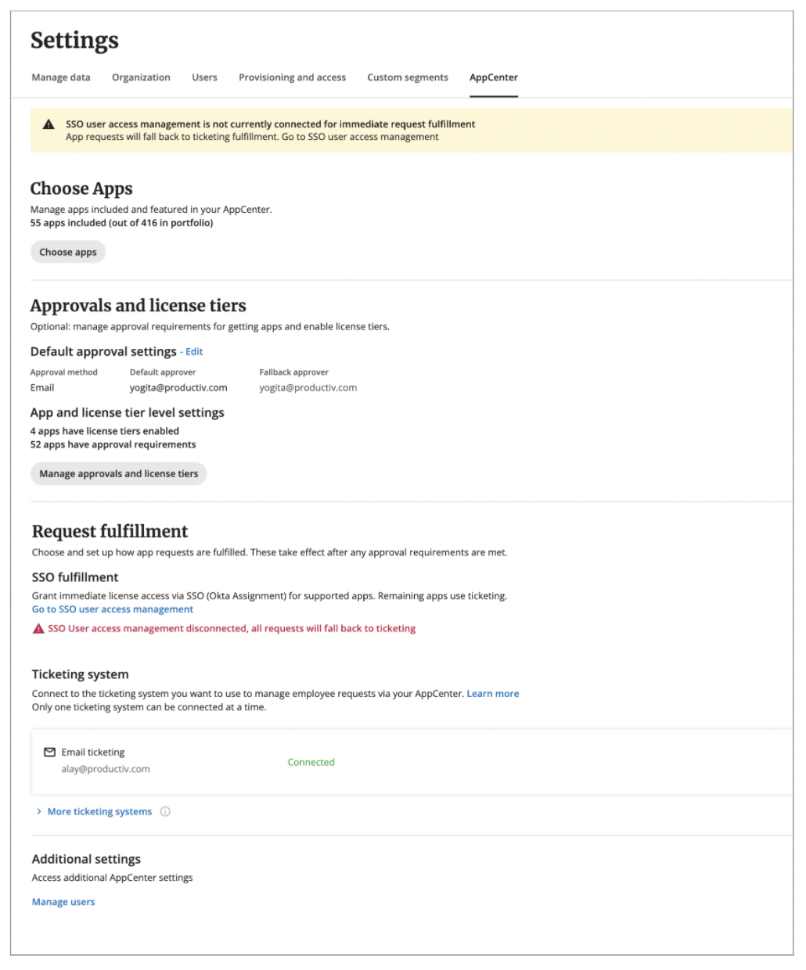Open the Provisioning and access tab
The width and height of the screenshot is (806, 970).
292,77
